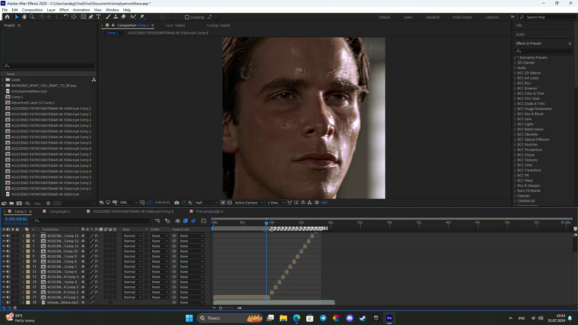Viewport: 578px width, 325px height.
Task: Take a snapshot with camera icon
Action: click(177, 203)
